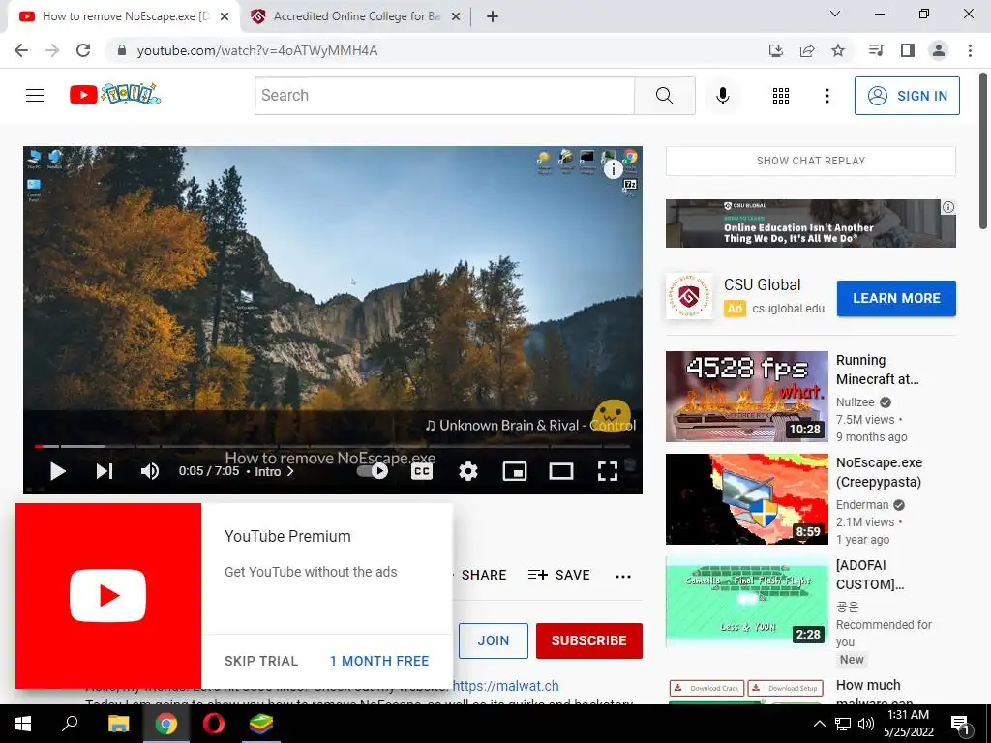Open more actions ellipsis under video
The height and width of the screenshot is (743, 991).
pyautogui.click(x=623, y=576)
